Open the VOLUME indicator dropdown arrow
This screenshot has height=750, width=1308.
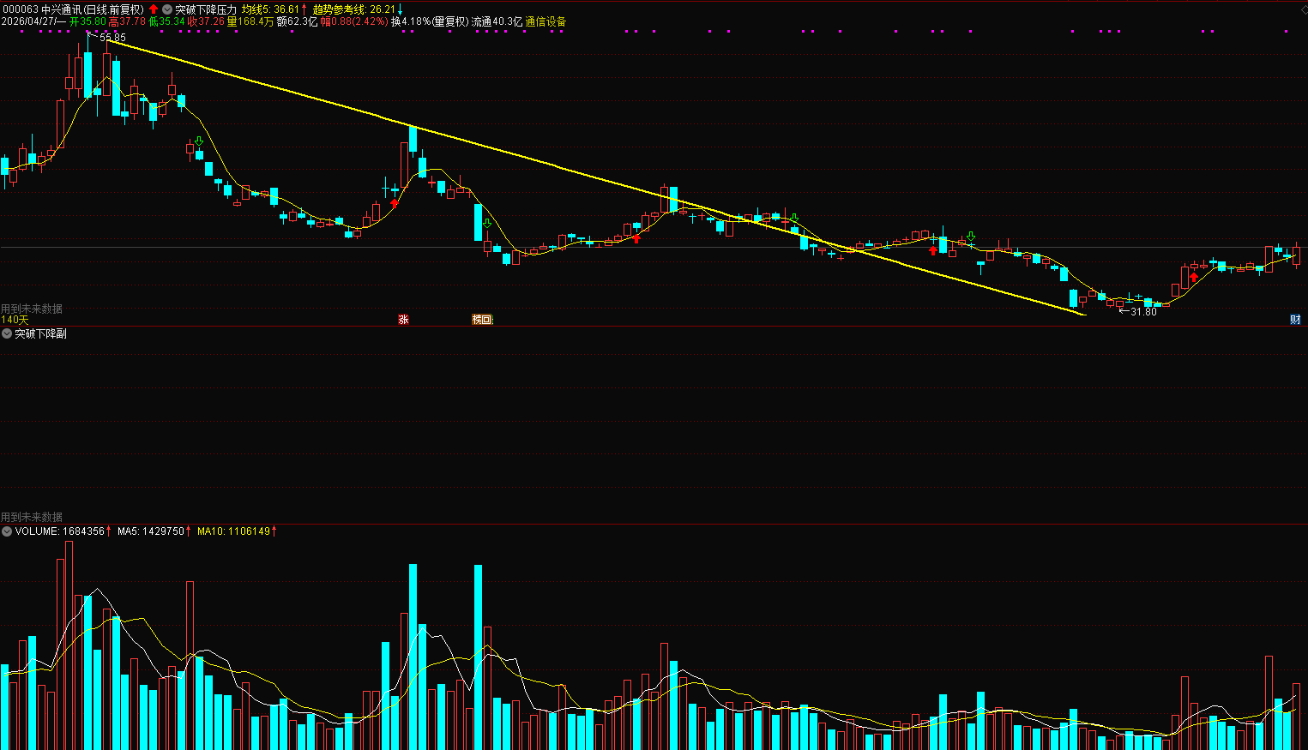click(x=7, y=531)
